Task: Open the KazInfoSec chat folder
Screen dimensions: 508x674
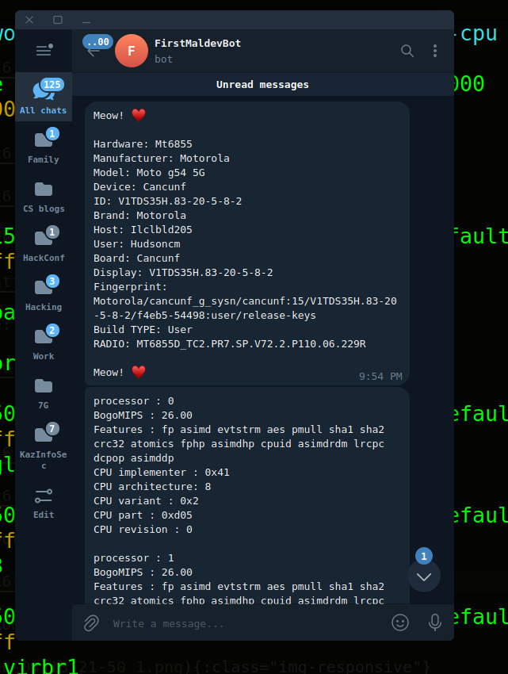Action: pos(44,446)
